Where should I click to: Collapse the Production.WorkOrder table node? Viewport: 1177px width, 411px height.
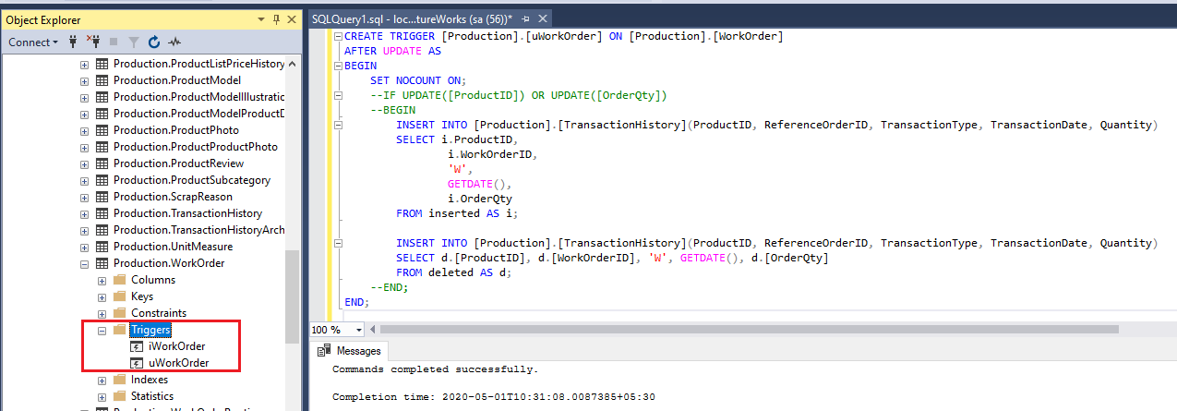(84, 263)
